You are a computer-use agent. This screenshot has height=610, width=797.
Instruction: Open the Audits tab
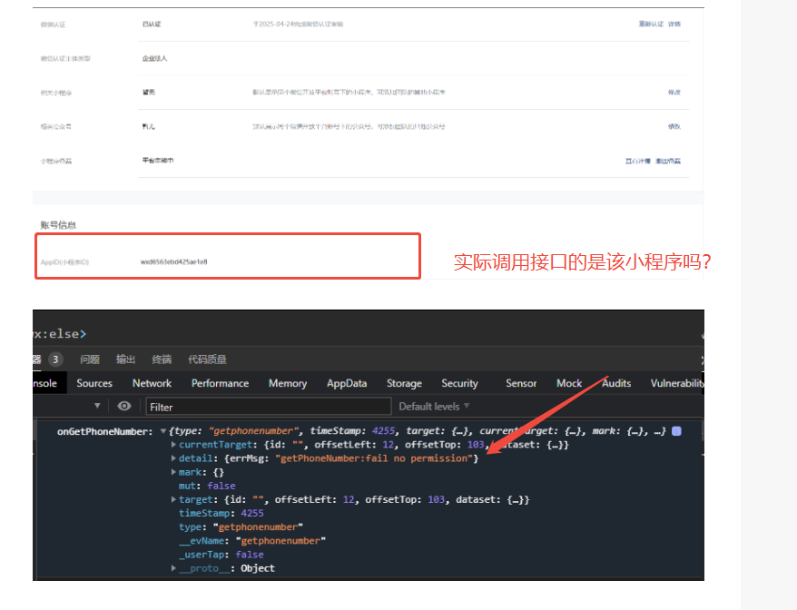616,383
